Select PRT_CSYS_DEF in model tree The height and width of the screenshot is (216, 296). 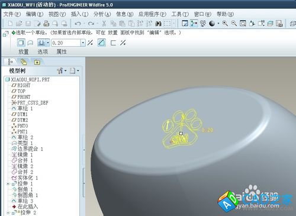pos(30,102)
